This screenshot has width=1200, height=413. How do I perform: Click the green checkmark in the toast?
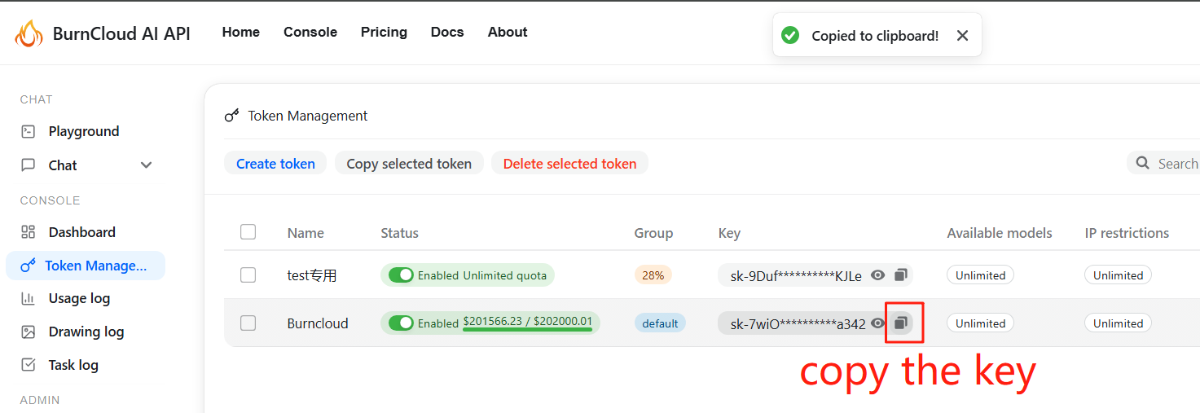789,35
